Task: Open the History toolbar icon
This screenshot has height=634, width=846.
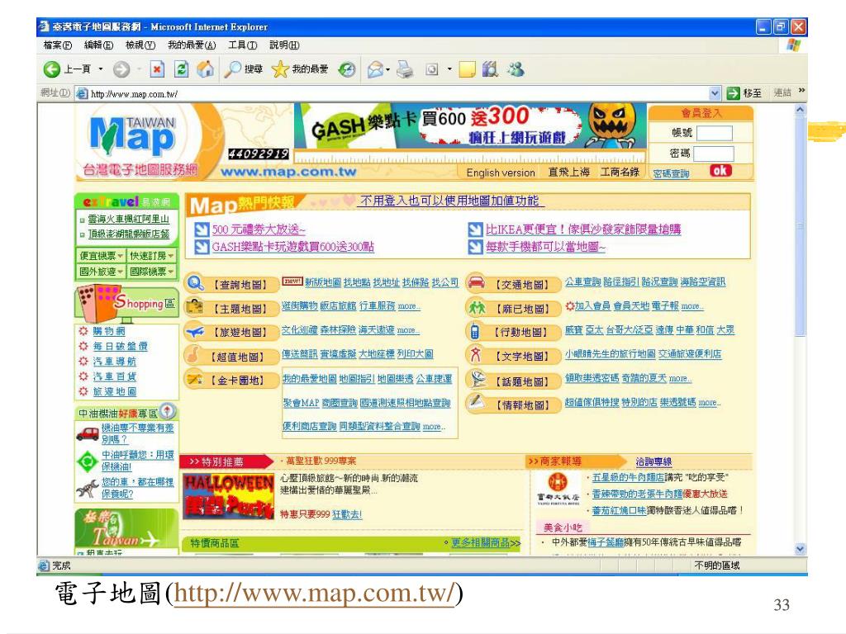Action: [347, 69]
